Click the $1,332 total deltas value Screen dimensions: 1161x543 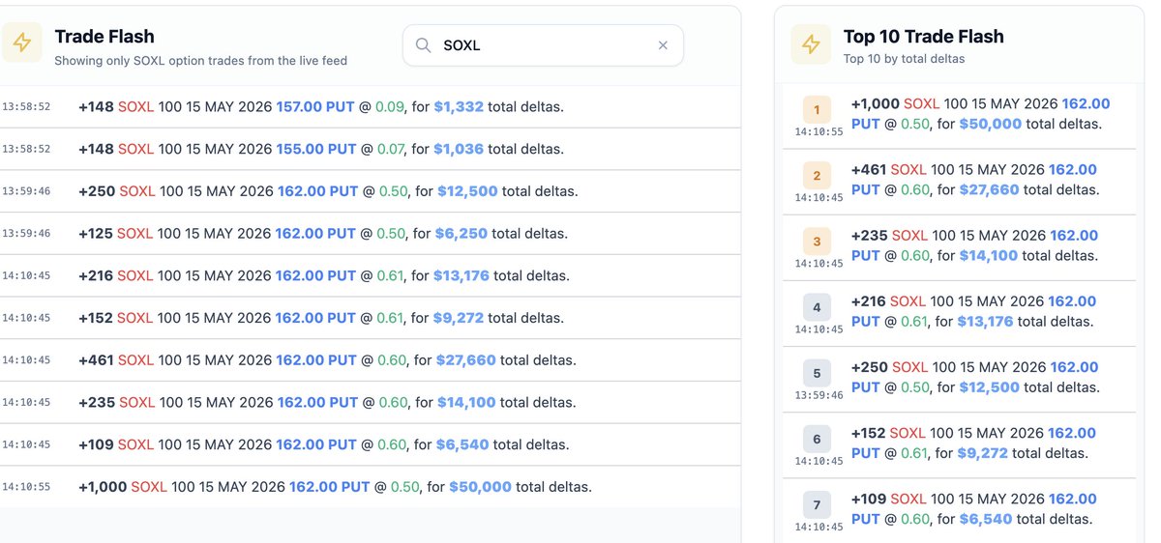(459, 106)
